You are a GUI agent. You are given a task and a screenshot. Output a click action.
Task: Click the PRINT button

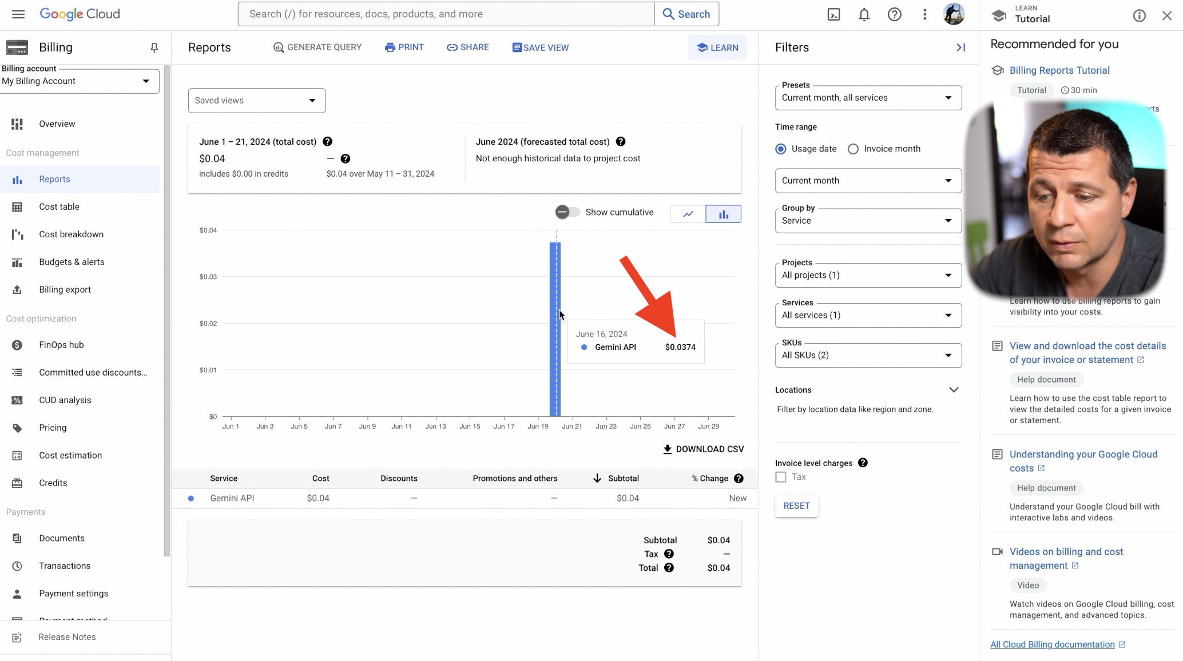pyautogui.click(x=404, y=47)
